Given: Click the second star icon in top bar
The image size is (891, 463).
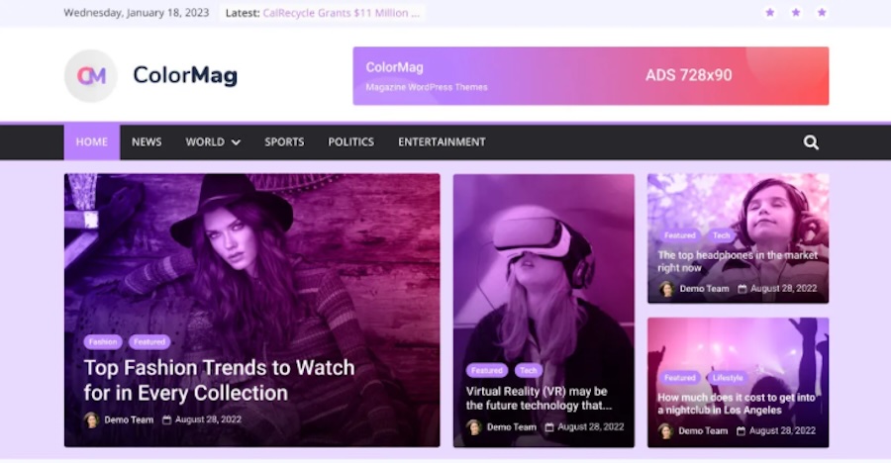Looking at the screenshot, I should point(796,13).
